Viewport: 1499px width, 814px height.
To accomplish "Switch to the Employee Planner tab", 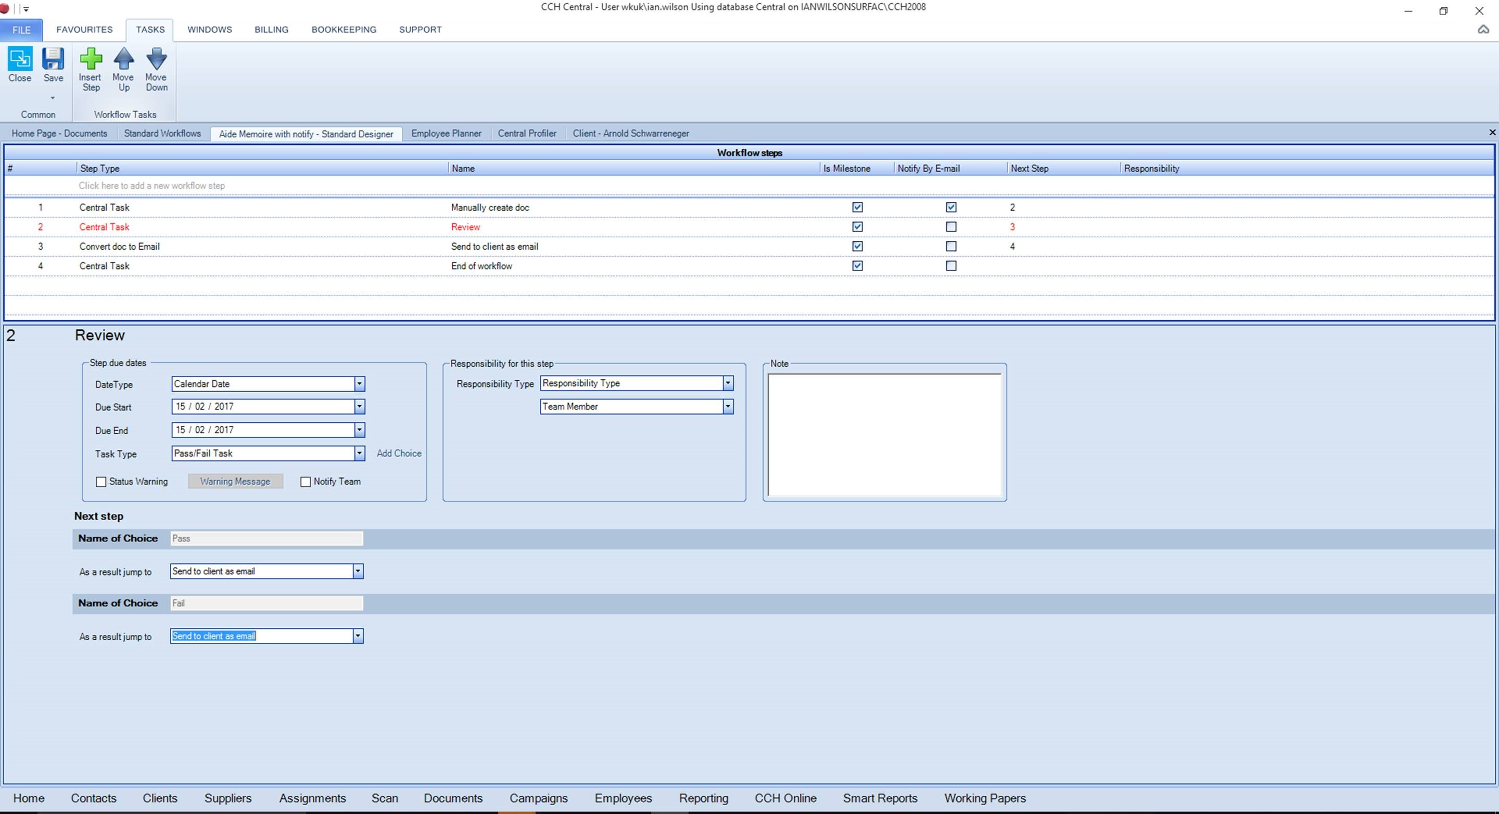I will (446, 133).
